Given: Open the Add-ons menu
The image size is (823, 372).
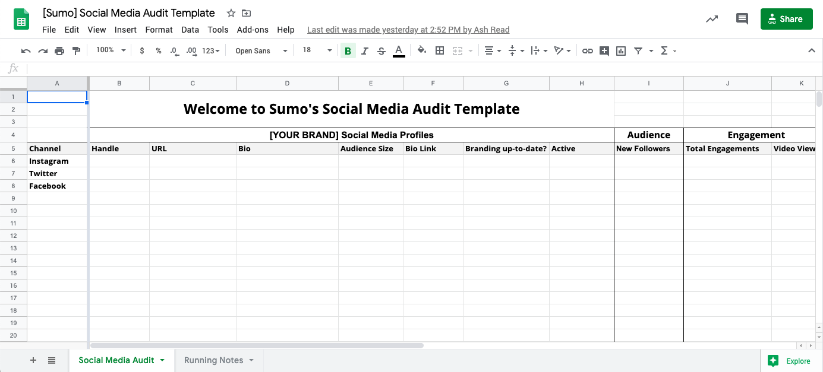Looking at the screenshot, I should [x=253, y=30].
